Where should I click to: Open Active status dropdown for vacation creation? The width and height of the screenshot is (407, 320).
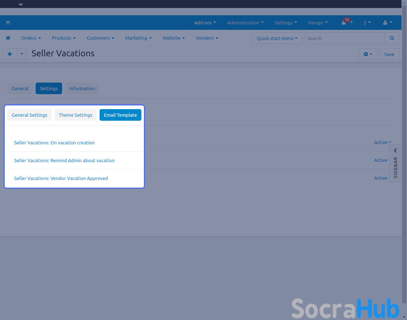click(x=382, y=143)
